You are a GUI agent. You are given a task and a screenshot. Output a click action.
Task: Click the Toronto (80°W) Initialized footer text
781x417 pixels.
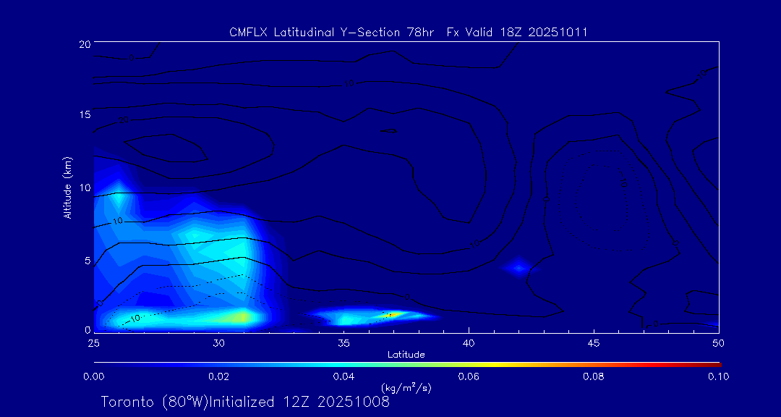coord(245,402)
